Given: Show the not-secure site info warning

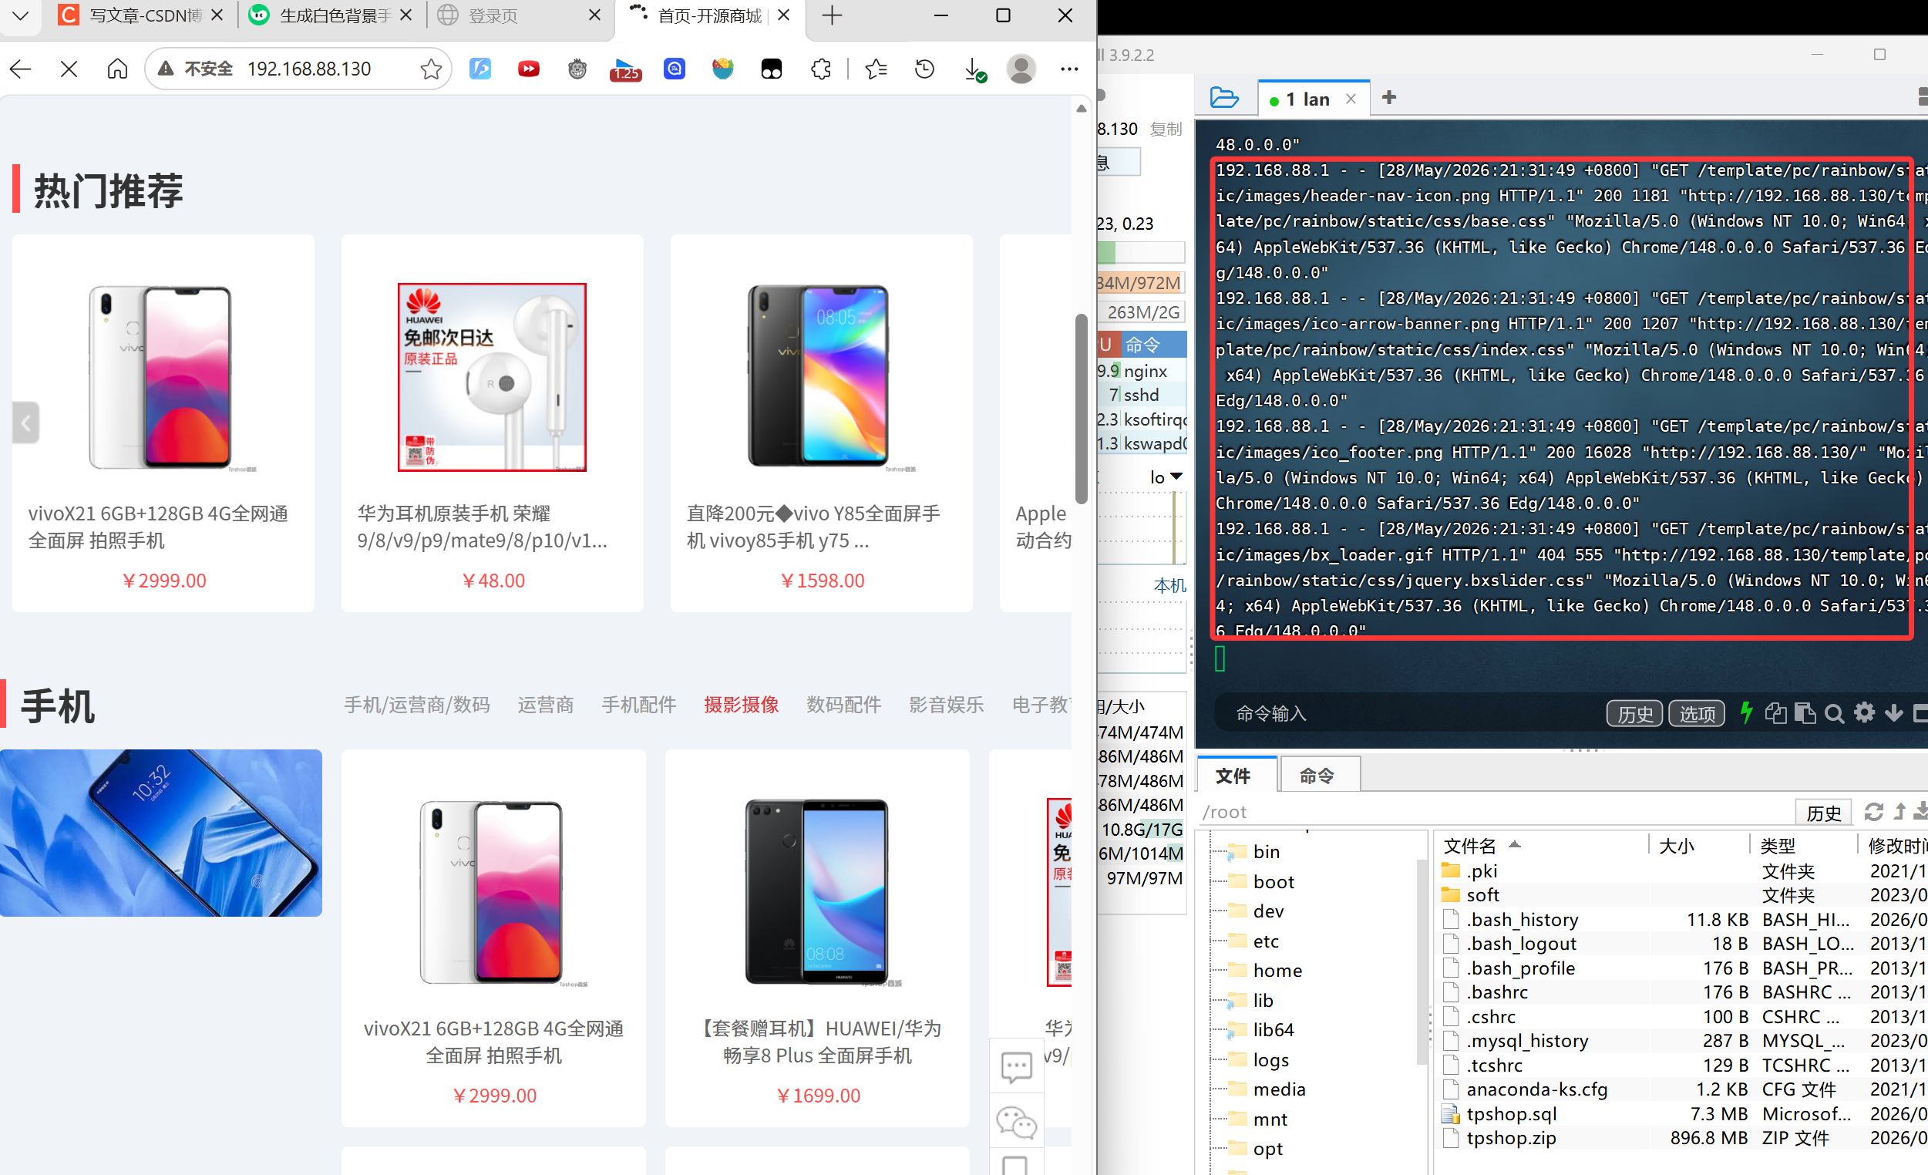Looking at the screenshot, I should pyautogui.click(x=197, y=69).
